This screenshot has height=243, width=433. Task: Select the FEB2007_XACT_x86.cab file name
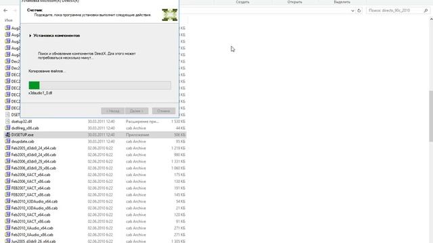(30, 195)
